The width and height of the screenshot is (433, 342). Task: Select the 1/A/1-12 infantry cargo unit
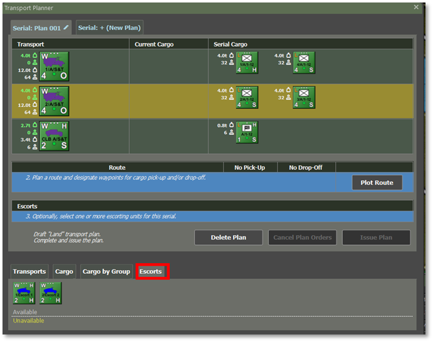point(247,63)
